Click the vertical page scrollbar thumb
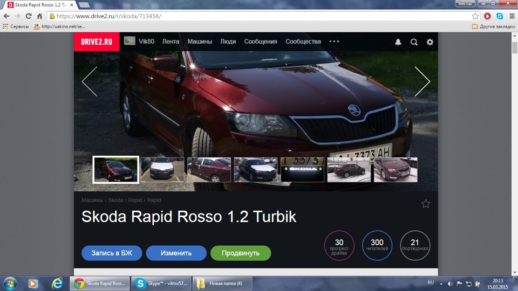Image resolution: width=518 pixels, height=291 pixels. 515,47
